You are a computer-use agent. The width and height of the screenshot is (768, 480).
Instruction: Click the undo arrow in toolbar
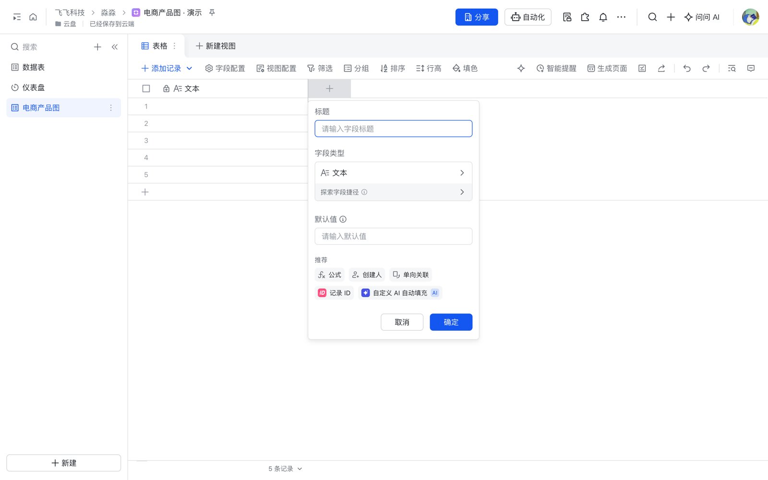click(687, 68)
